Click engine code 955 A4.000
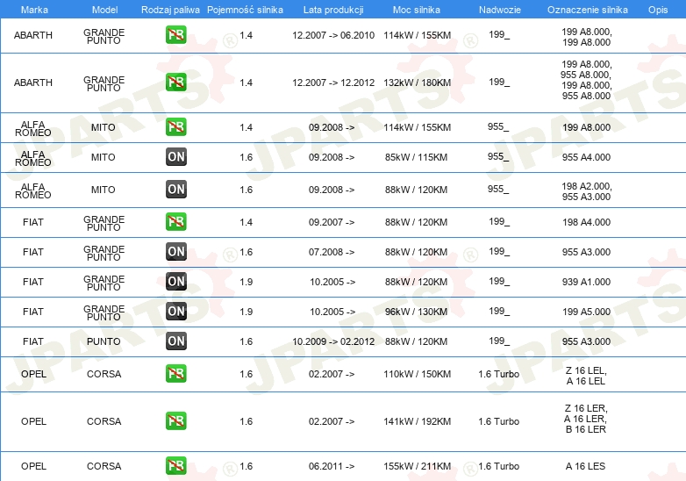The height and width of the screenshot is (481, 686). [x=586, y=157]
